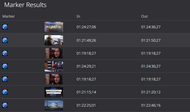Click the marker icon for 01:22:25;01
The width and height of the screenshot is (190, 112).
point(5,105)
